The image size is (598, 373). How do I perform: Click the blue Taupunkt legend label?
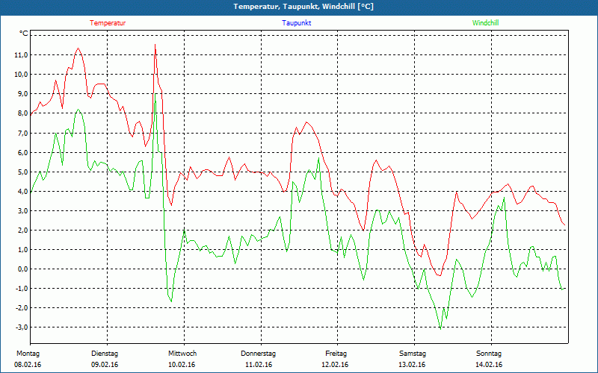(x=296, y=23)
